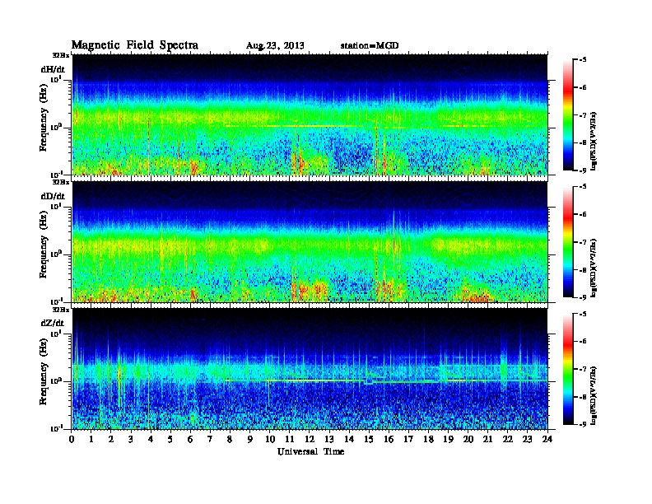The height and width of the screenshot is (504, 652).
Task: Click the 10^-1 frequency tick of dZ/dt panel
Action: 56,428
